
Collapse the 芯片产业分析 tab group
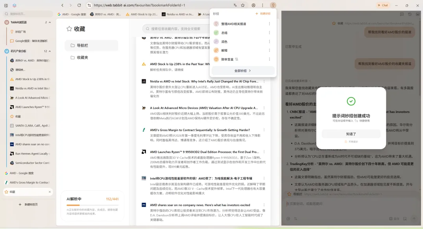[x=50, y=51]
